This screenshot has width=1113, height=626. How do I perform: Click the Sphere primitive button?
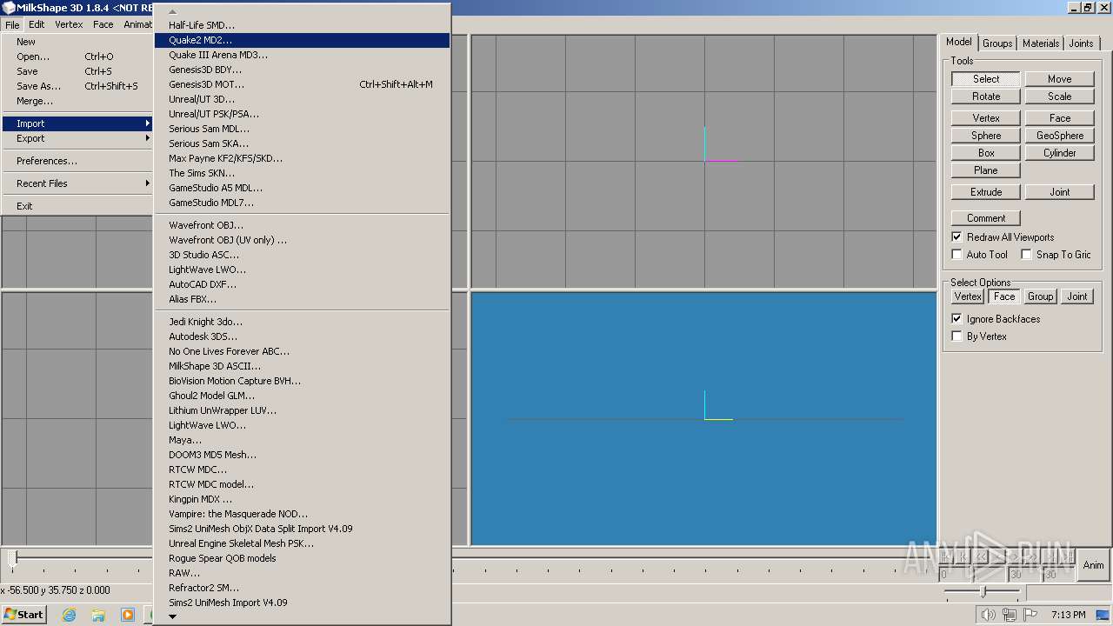pyautogui.click(x=986, y=136)
